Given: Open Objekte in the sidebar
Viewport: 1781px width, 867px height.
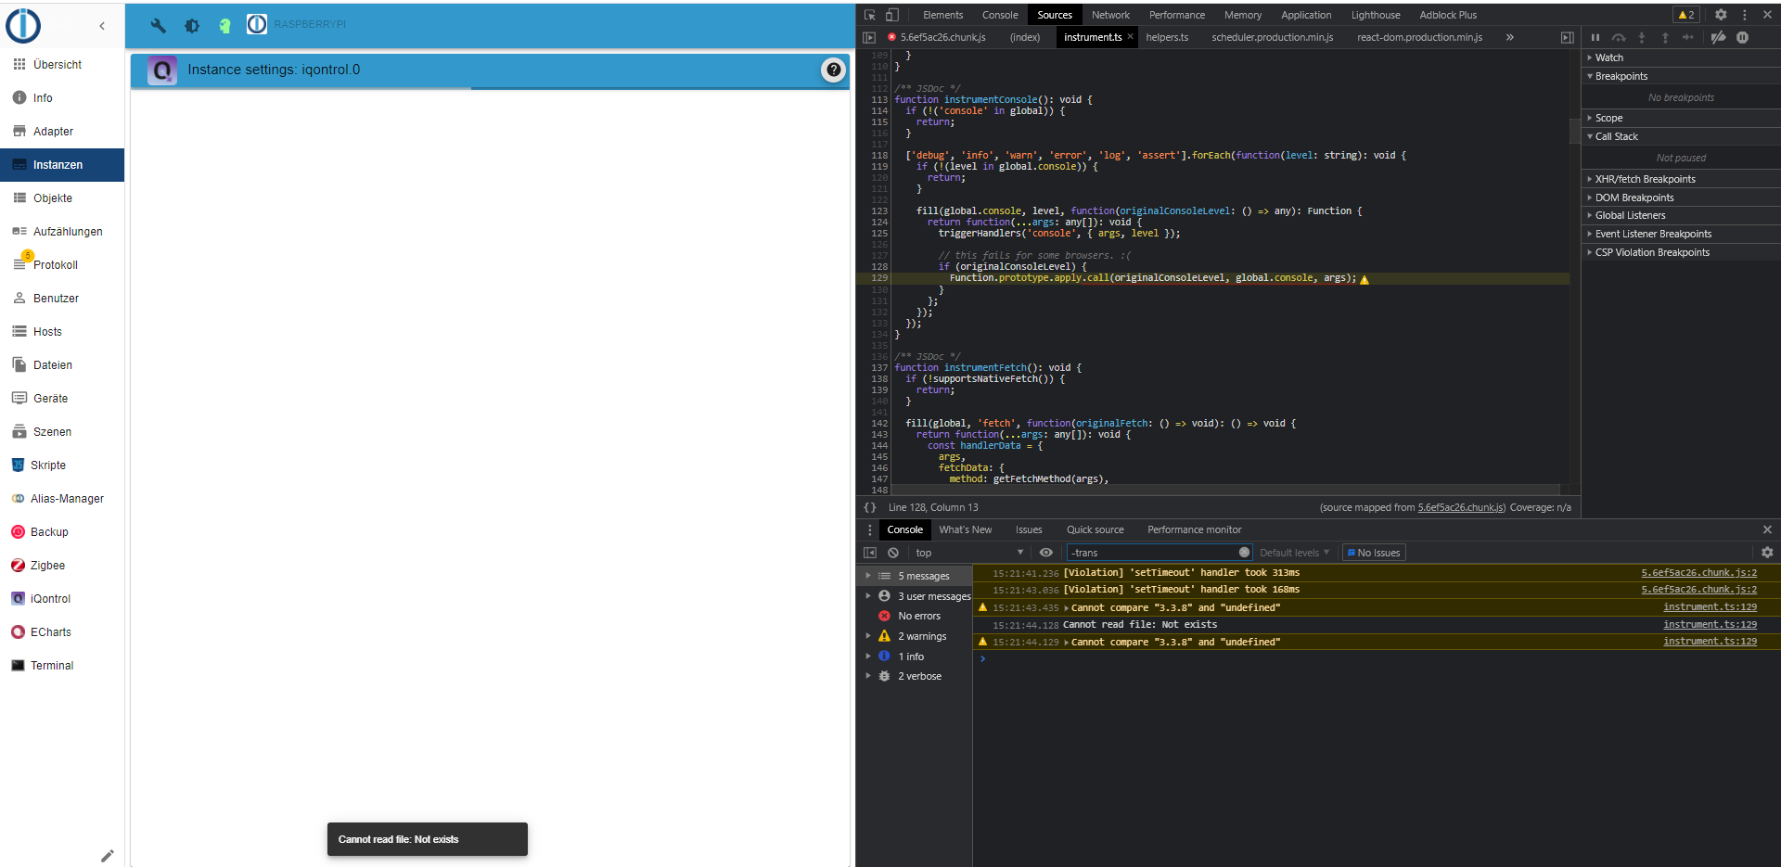Looking at the screenshot, I should 62,198.
